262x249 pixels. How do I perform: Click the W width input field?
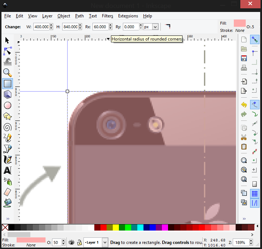pos(42,27)
